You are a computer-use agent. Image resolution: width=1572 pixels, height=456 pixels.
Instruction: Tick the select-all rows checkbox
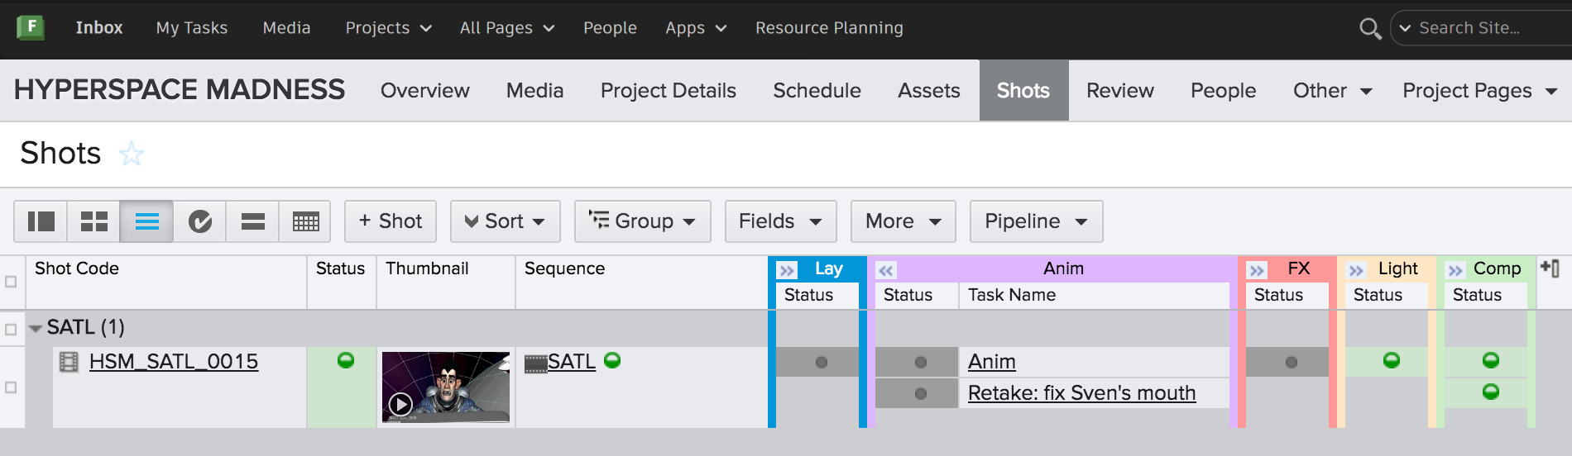11,282
